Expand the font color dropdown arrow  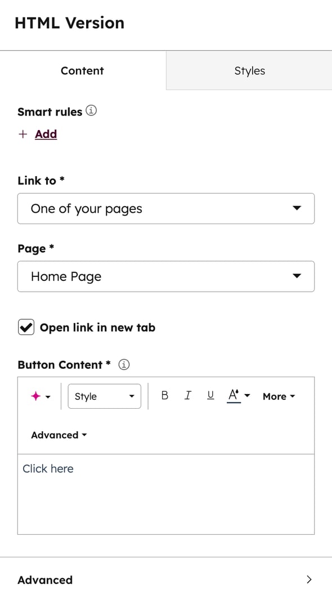[x=248, y=396]
